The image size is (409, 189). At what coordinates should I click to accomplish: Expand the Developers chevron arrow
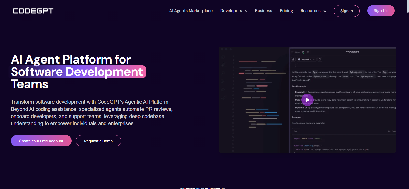246,11
